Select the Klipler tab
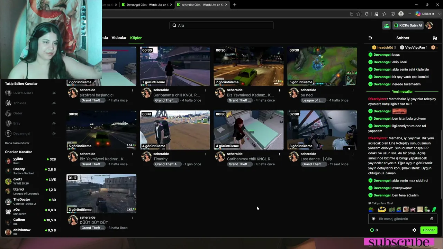The width and height of the screenshot is (443, 249). (x=136, y=38)
